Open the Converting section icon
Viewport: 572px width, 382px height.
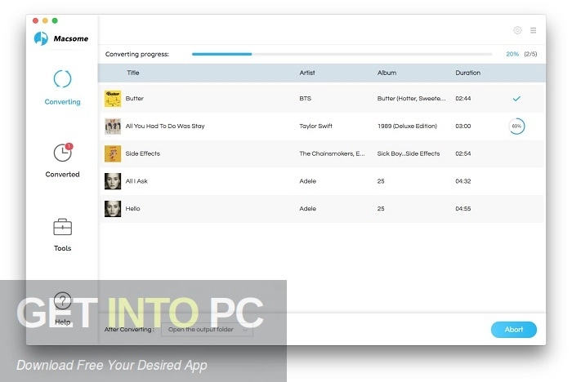62,78
